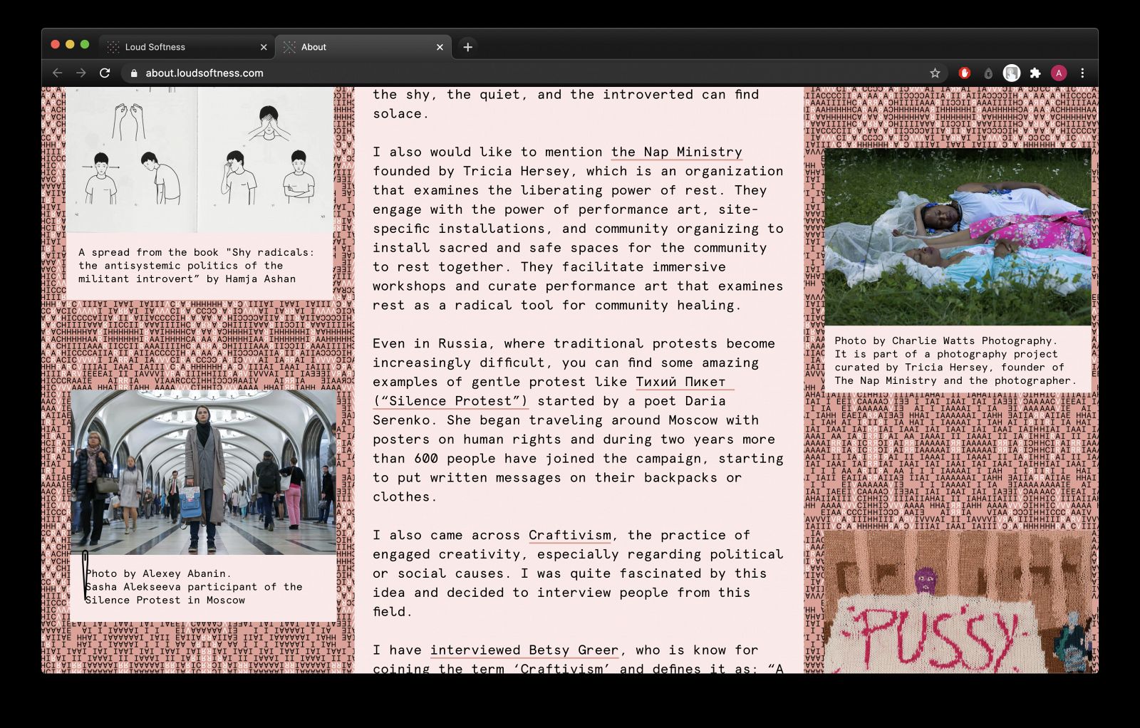Screen dimensions: 1140x728
Task: Open the round white avatar extension
Action: tap(1012, 73)
